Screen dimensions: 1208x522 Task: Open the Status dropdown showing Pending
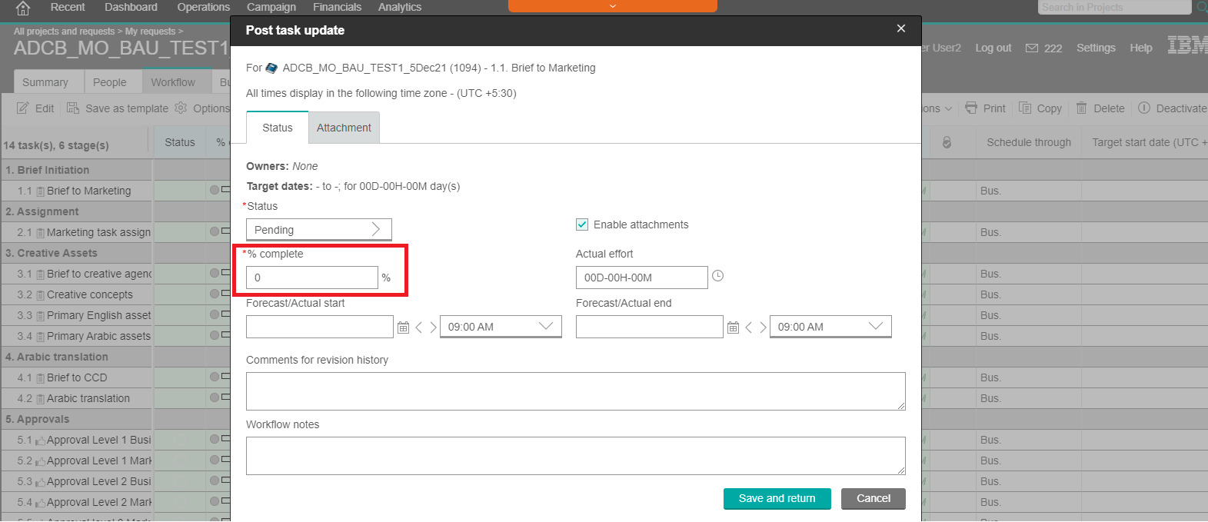pos(318,230)
